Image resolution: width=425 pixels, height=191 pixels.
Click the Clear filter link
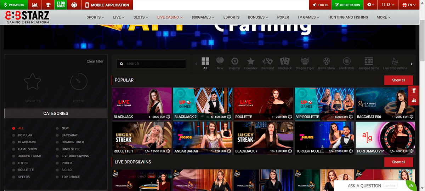pos(95,61)
